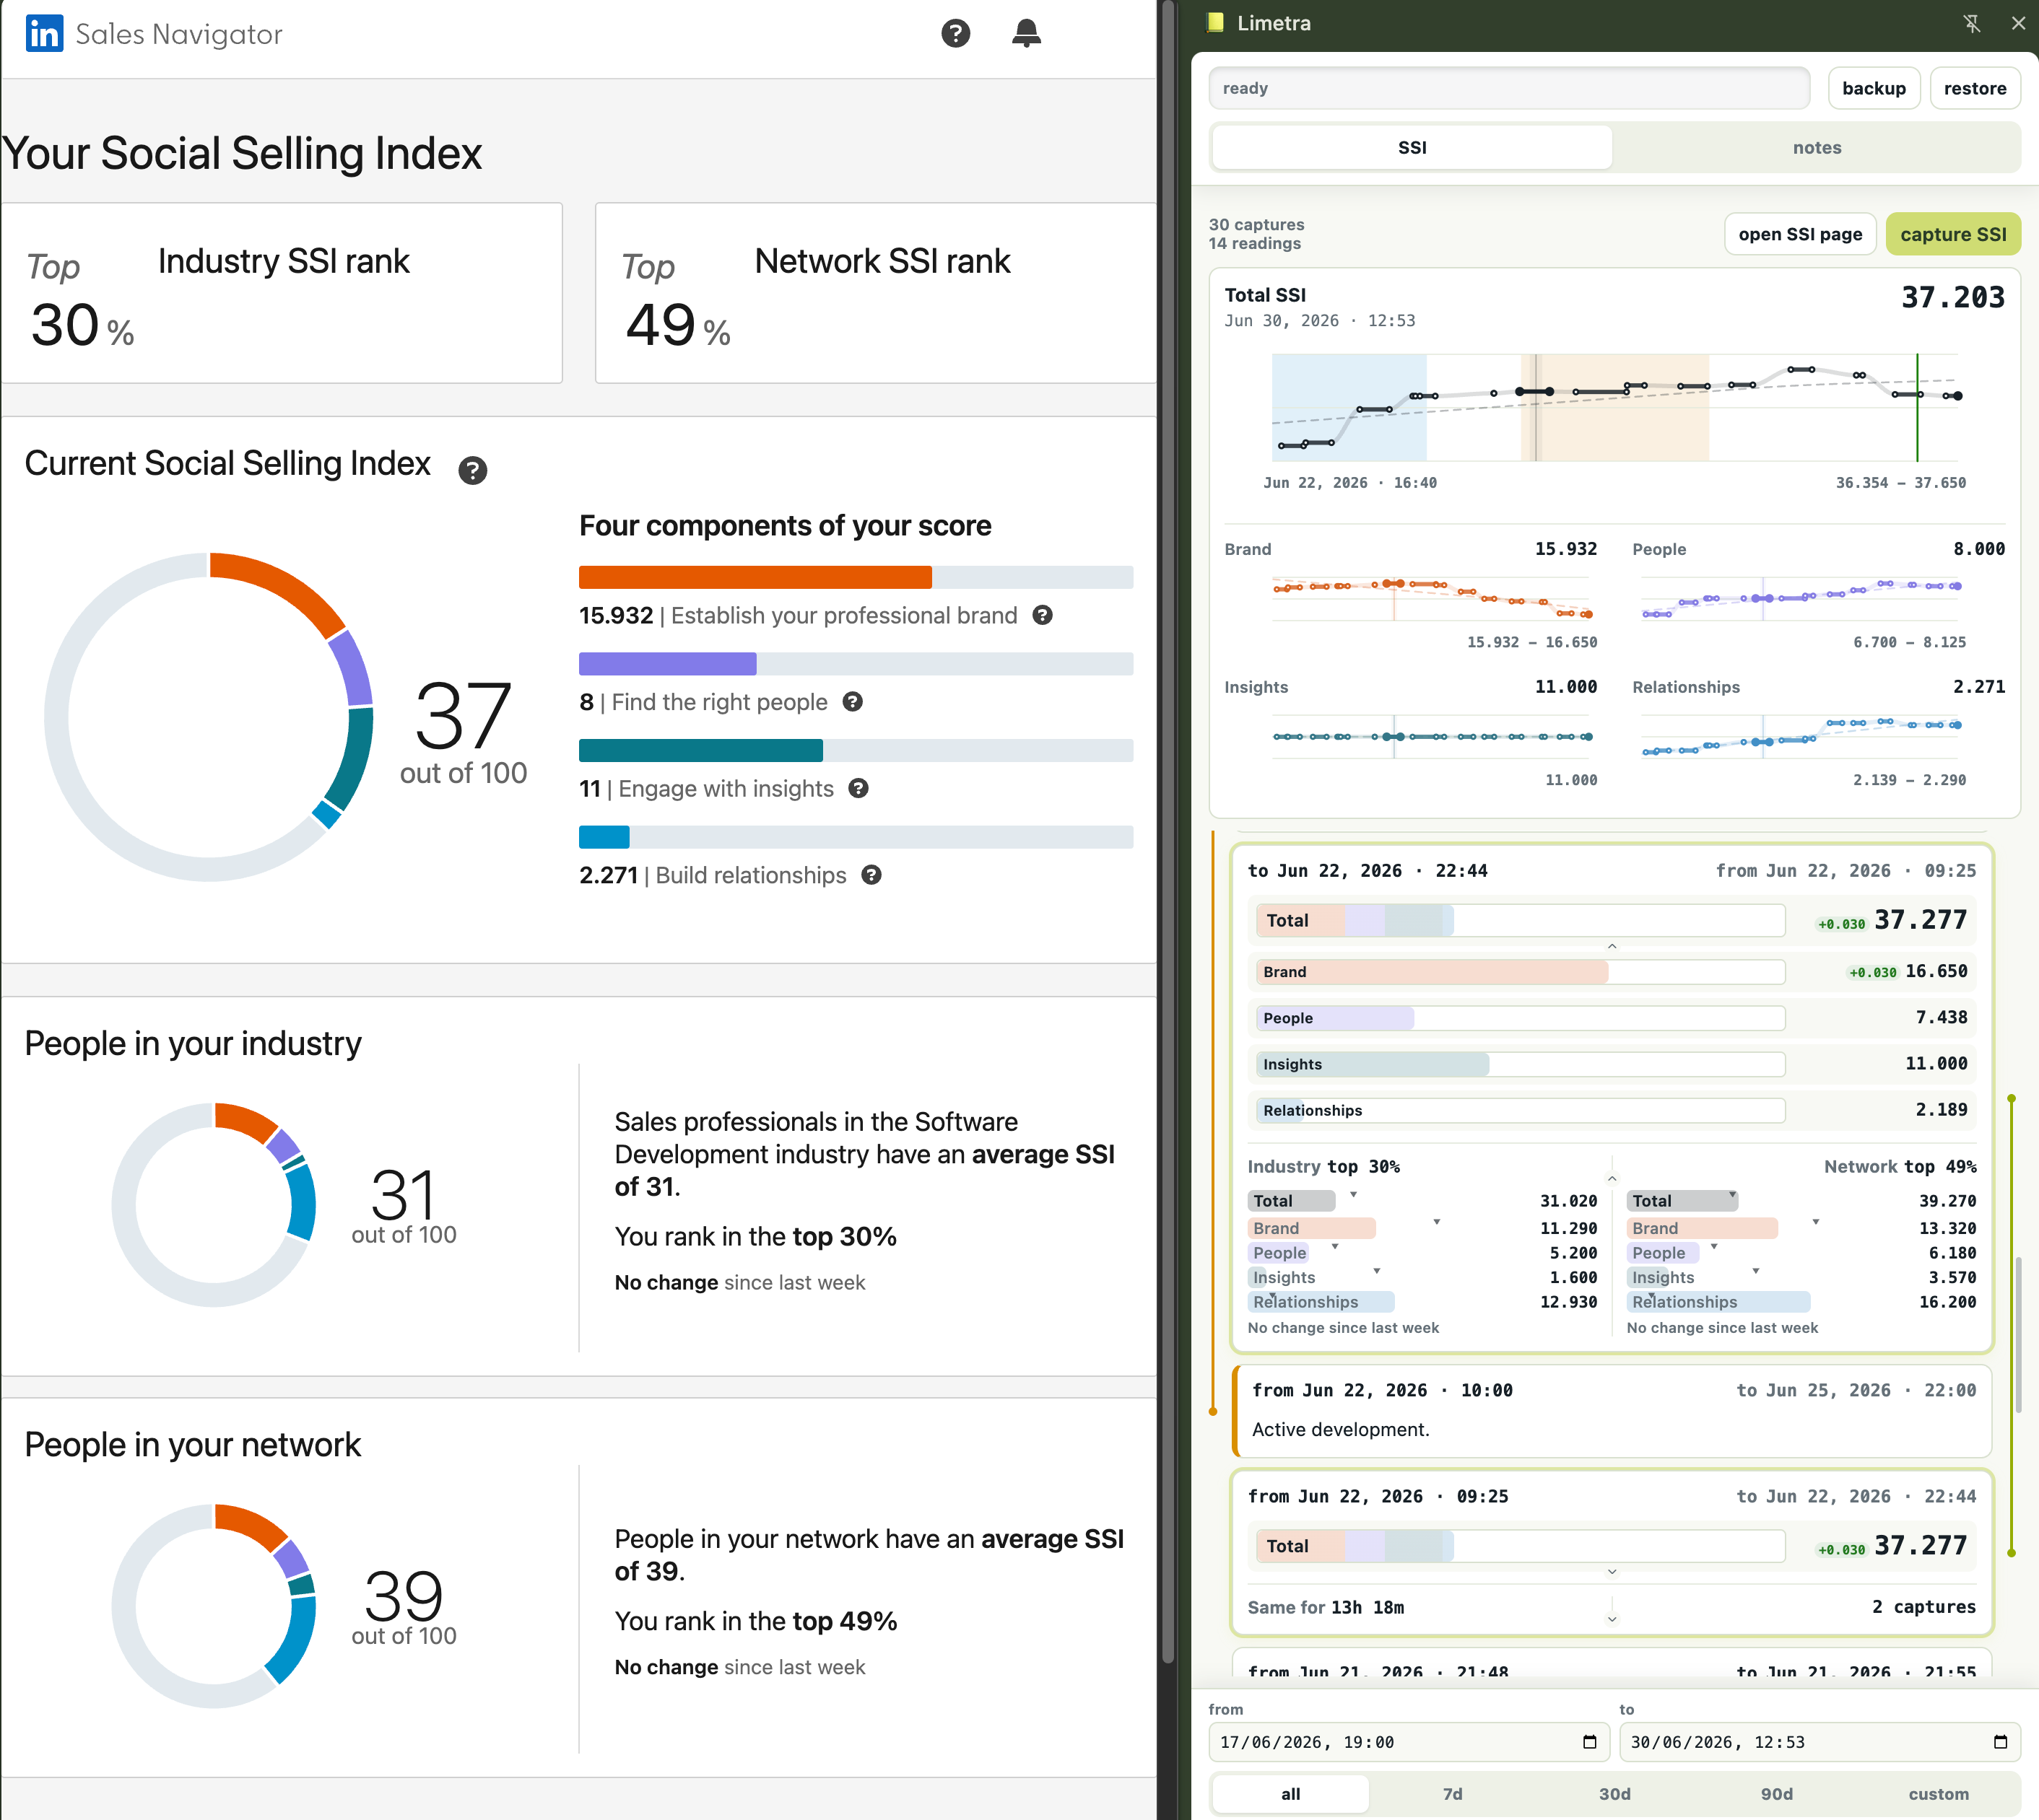Open the Active development note card

(1612, 1411)
